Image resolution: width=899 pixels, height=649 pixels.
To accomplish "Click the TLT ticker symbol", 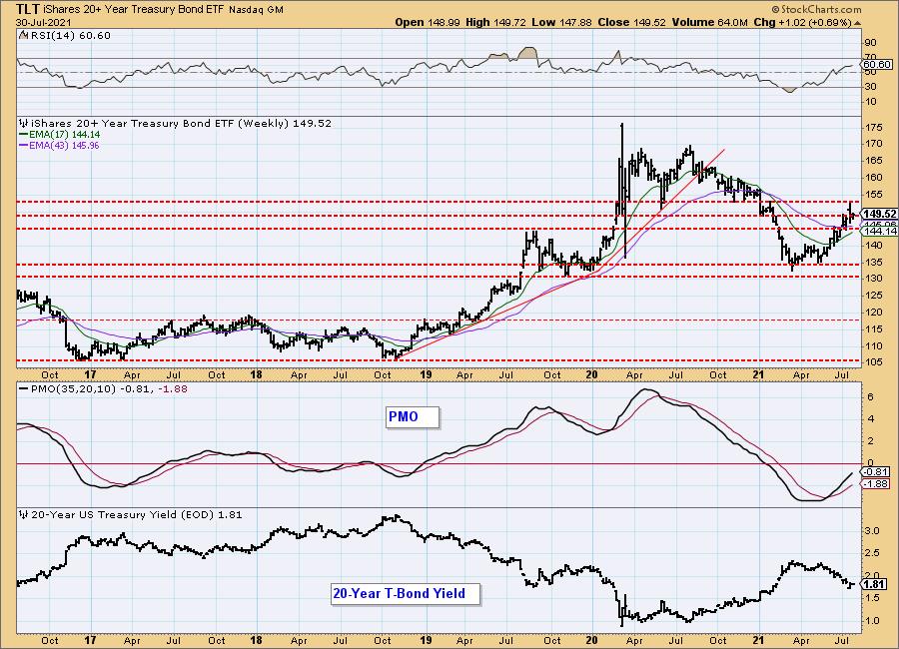I will tap(28, 9).
